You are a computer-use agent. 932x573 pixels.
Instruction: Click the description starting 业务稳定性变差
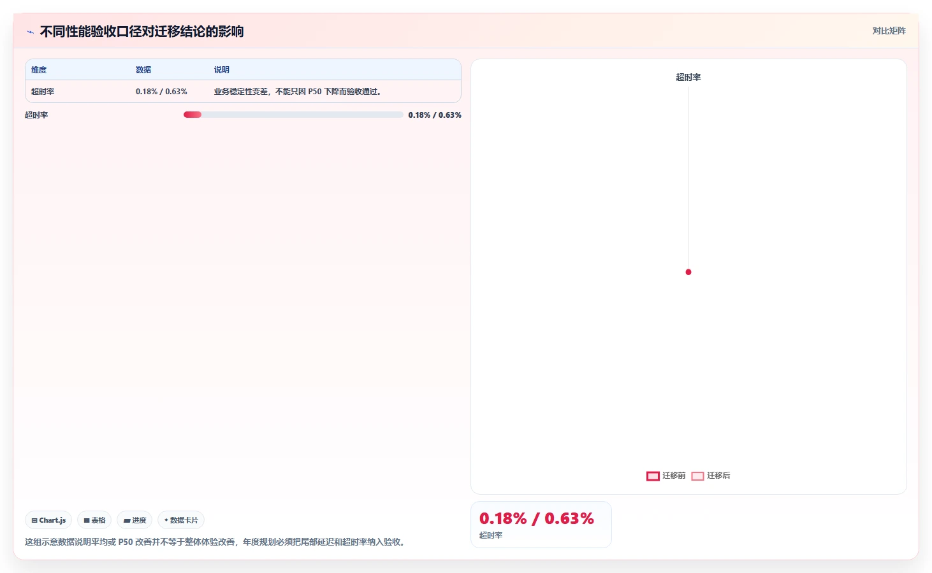(x=299, y=92)
